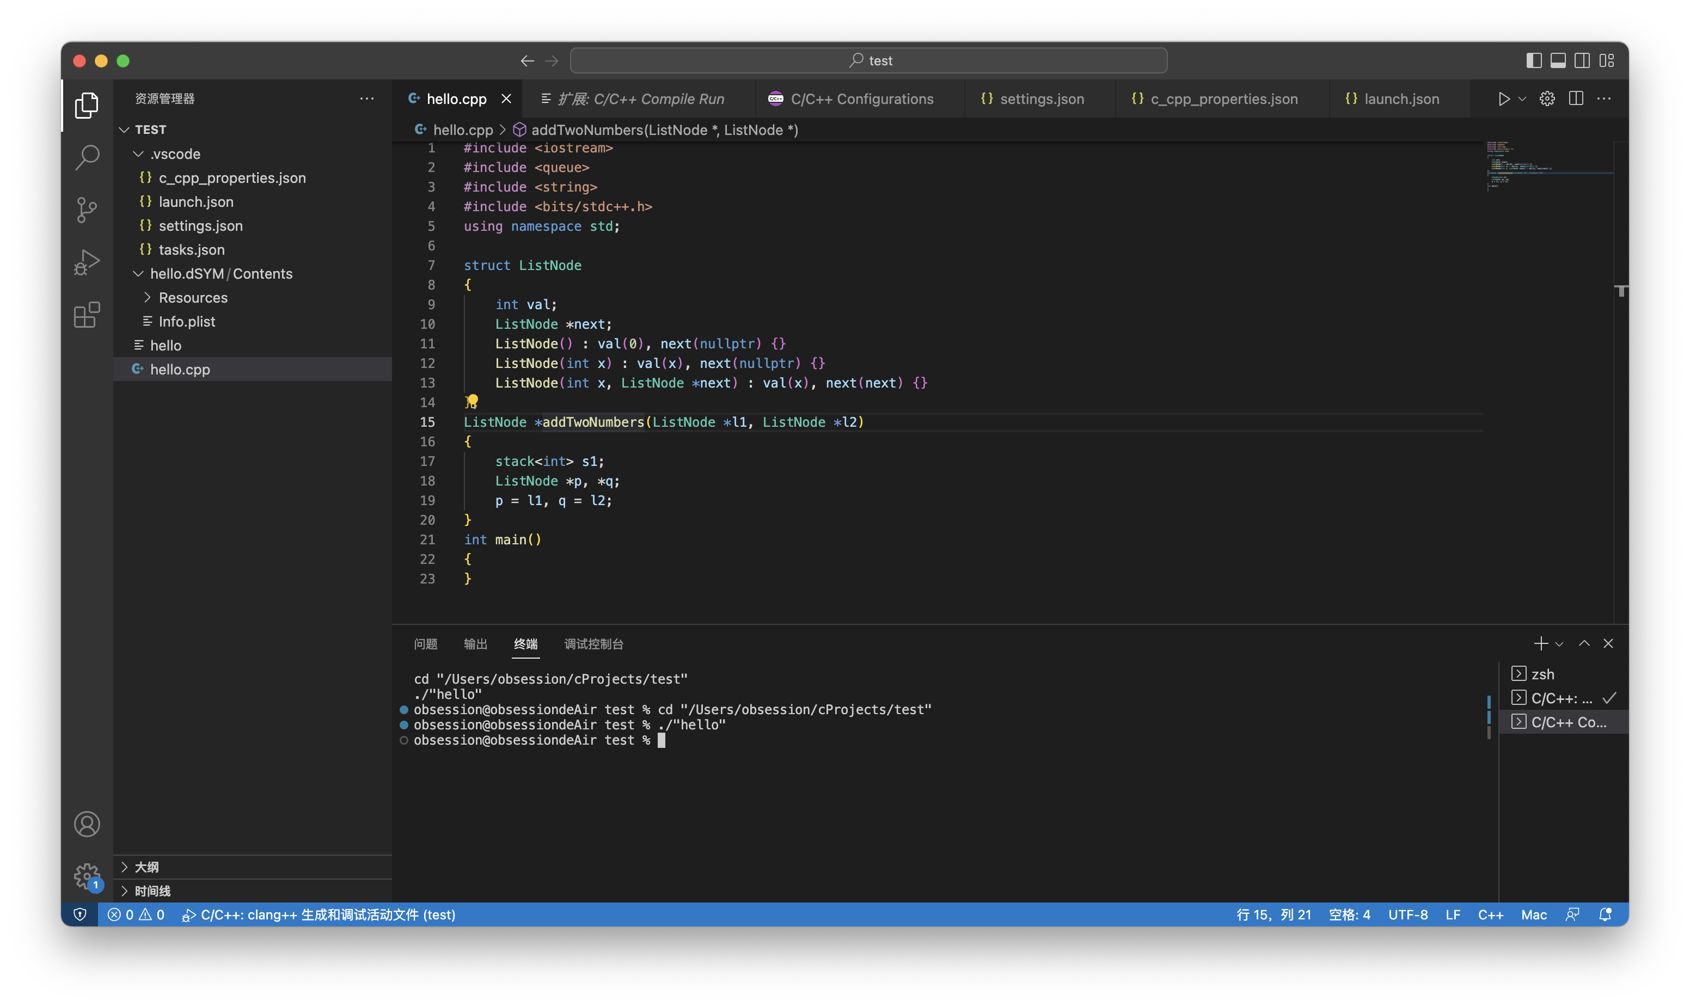Open the Manage gear in activity bar
The image size is (1690, 1007).
(87, 876)
